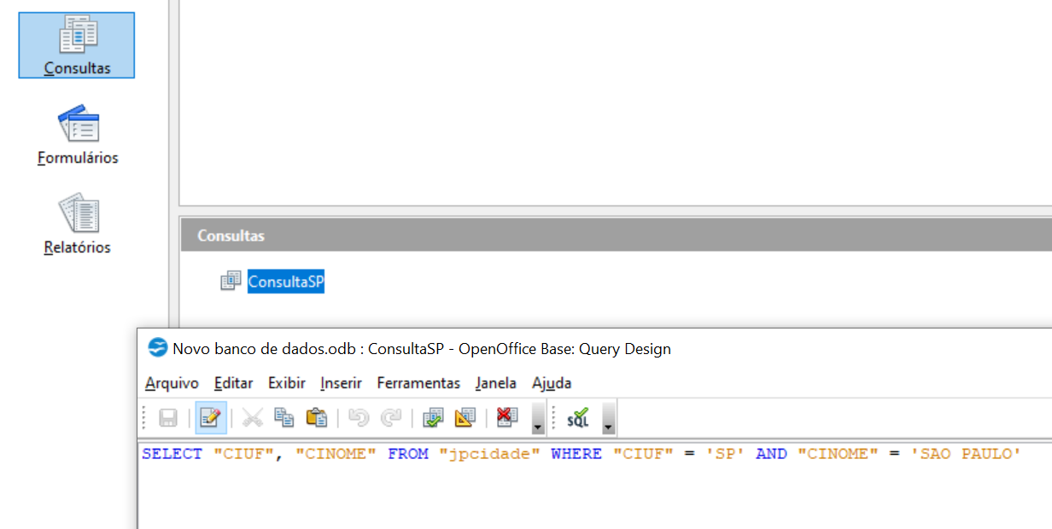Click the Paste clipboard icon
Image resolution: width=1052 pixels, height=529 pixels.
[x=317, y=418]
